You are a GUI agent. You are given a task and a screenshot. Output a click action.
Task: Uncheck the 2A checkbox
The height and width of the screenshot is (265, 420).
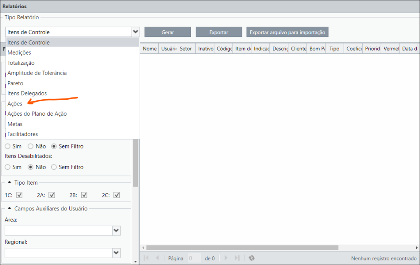pos(52,195)
